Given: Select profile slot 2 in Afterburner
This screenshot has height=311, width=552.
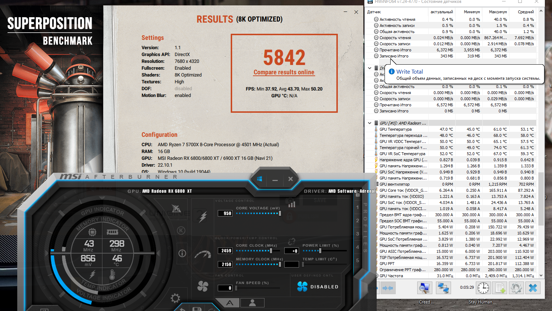Looking at the screenshot, I should pyautogui.click(x=358, y=221).
